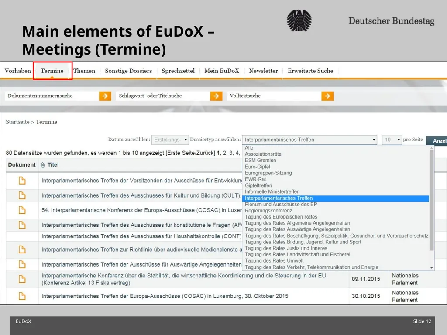Select Tagung des Rates Justiz und Inneres
447x335 pixels.
coord(336,248)
